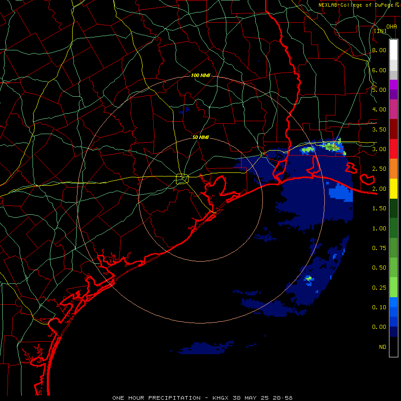Click the 1.50 legend value
Screen dimensions: 401x401
[379, 209]
